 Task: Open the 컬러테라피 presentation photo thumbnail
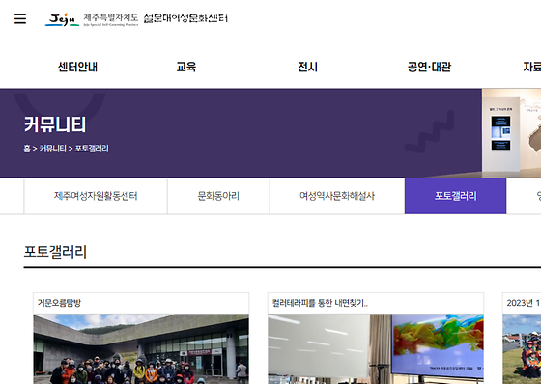click(x=376, y=349)
